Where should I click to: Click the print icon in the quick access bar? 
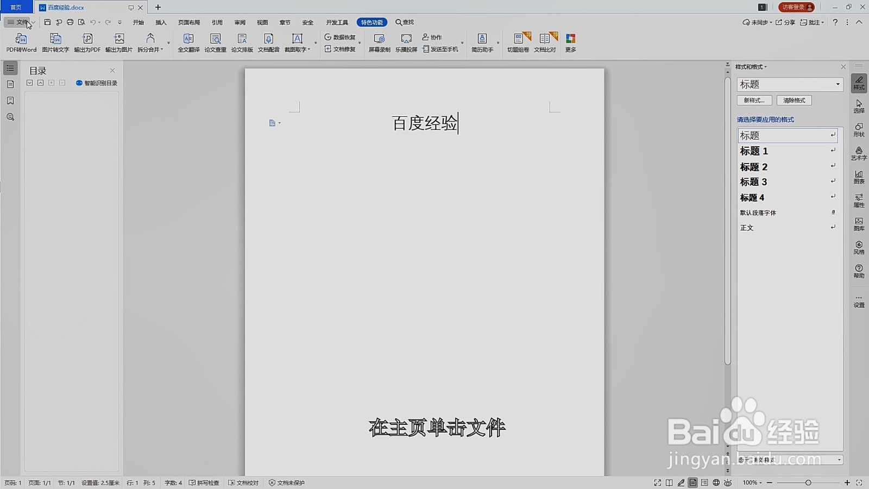pyautogui.click(x=70, y=22)
